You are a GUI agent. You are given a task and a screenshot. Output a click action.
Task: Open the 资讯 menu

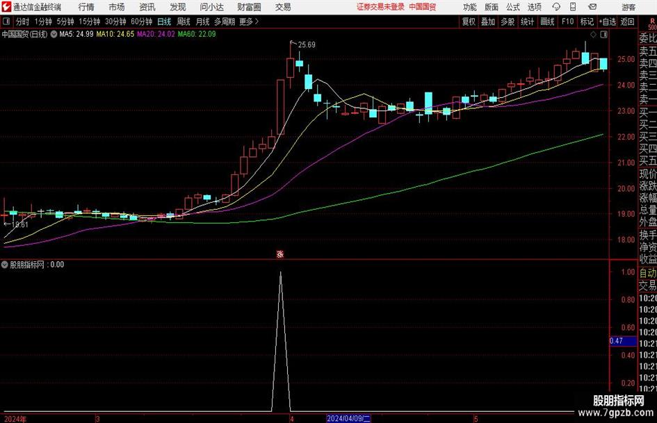click(147, 7)
